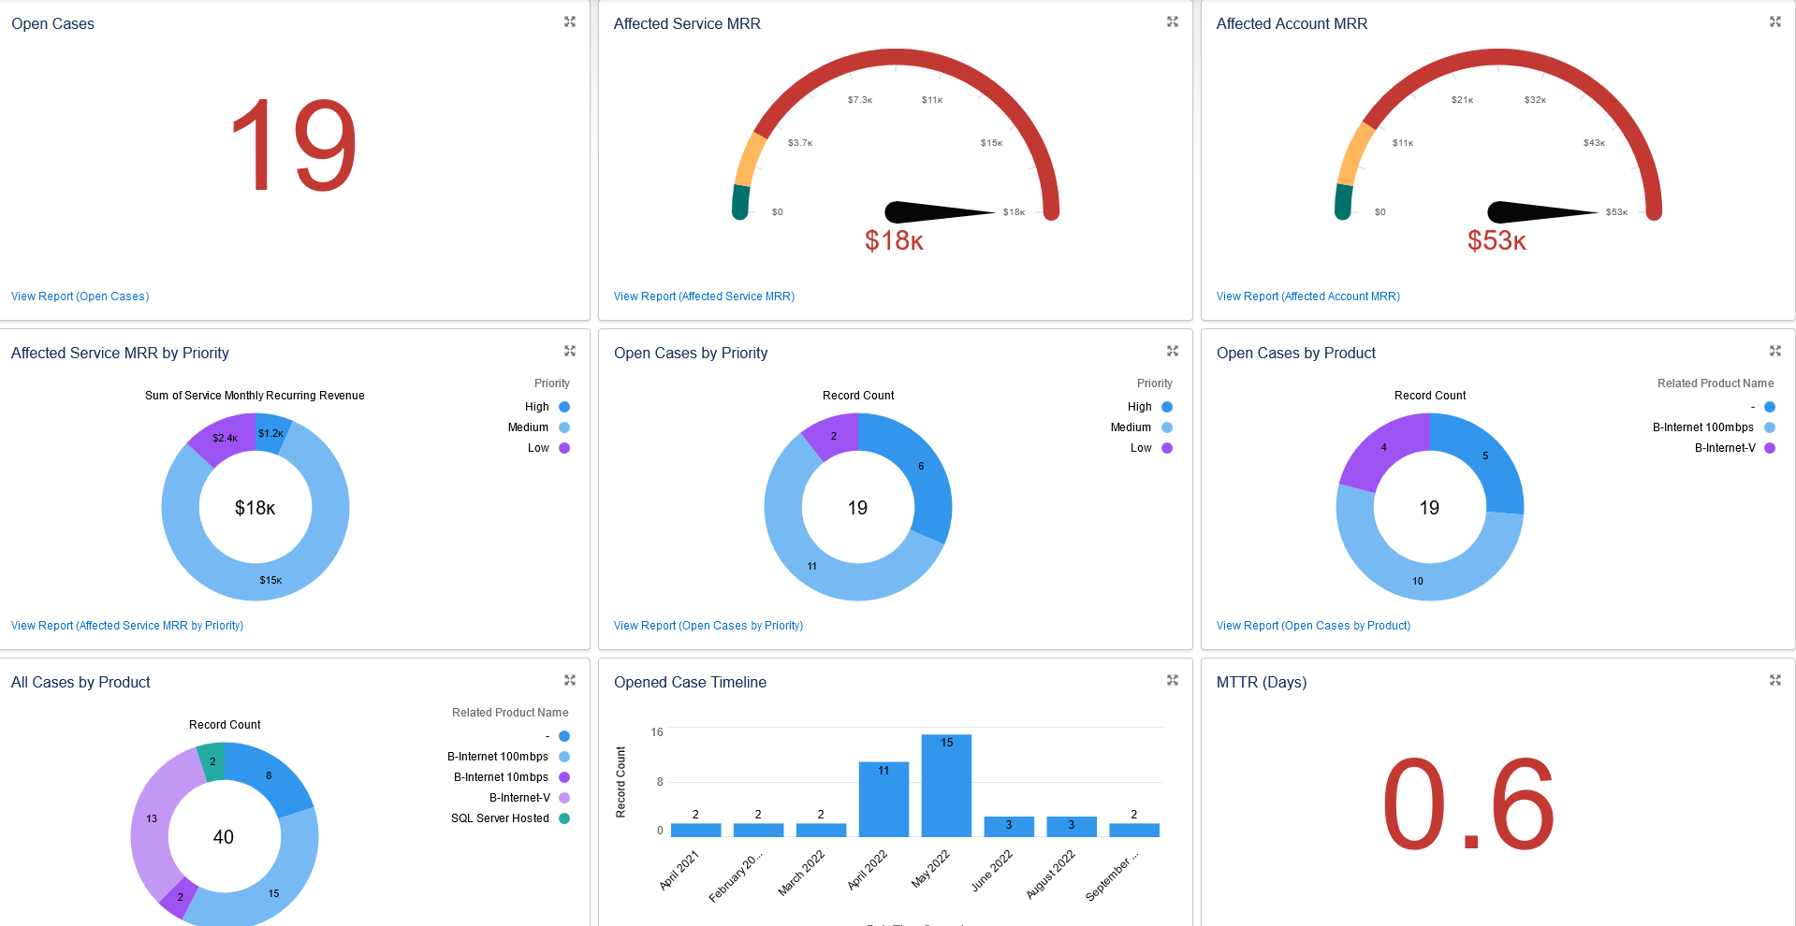Expand the Open Cases by Priority widget

point(1173,351)
